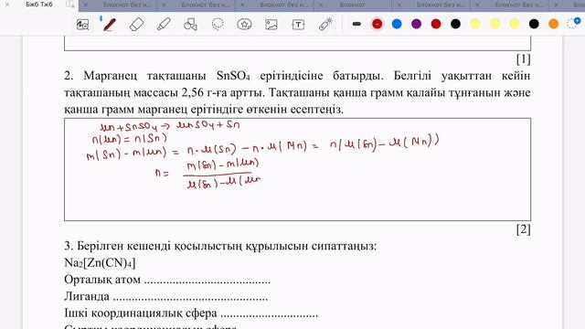Close the tab titled Блокнот

tap(321, 5)
